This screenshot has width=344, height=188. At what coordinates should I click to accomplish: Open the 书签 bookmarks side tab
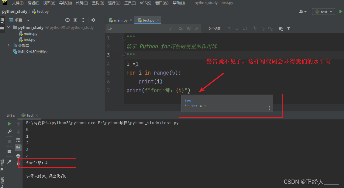(2, 165)
